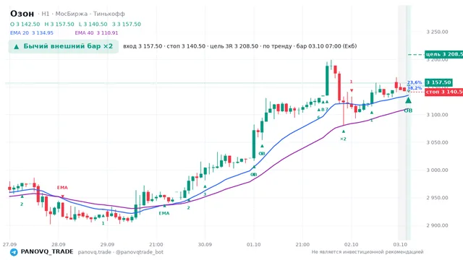Click the 'Не является инвестиционной рекомендацией' disclaimer
463x260 pixels.
tap(368, 252)
